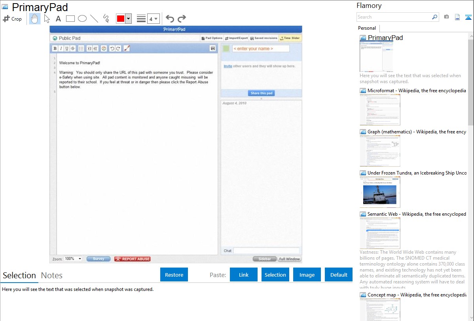The image size is (474, 321).
Task: Click the green user color swatch
Action: pyautogui.click(x=226, y=48)
